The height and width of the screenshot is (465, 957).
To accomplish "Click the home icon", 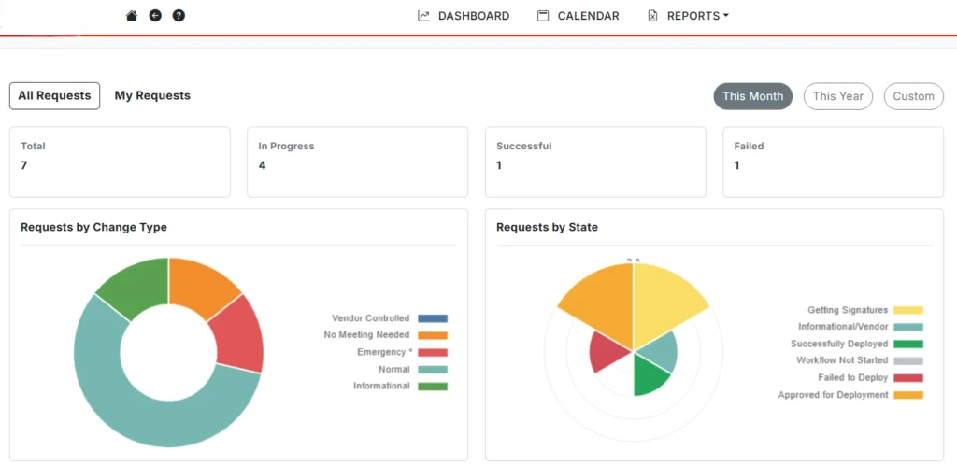I will (131, 16).
